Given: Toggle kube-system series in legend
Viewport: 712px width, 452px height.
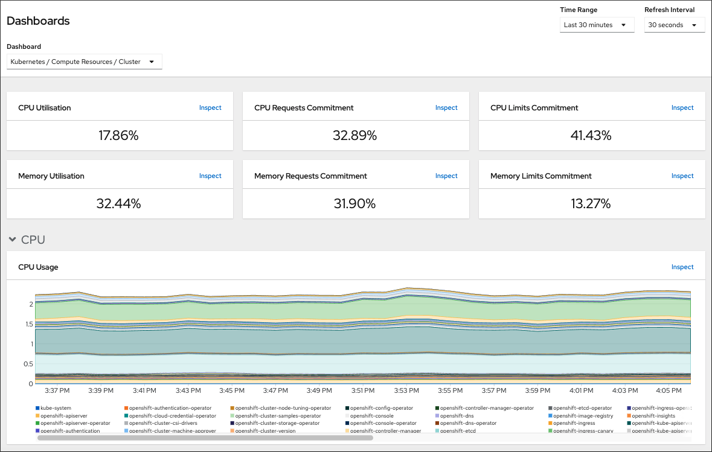Looking at the screenshot, I should click(56, 409).
